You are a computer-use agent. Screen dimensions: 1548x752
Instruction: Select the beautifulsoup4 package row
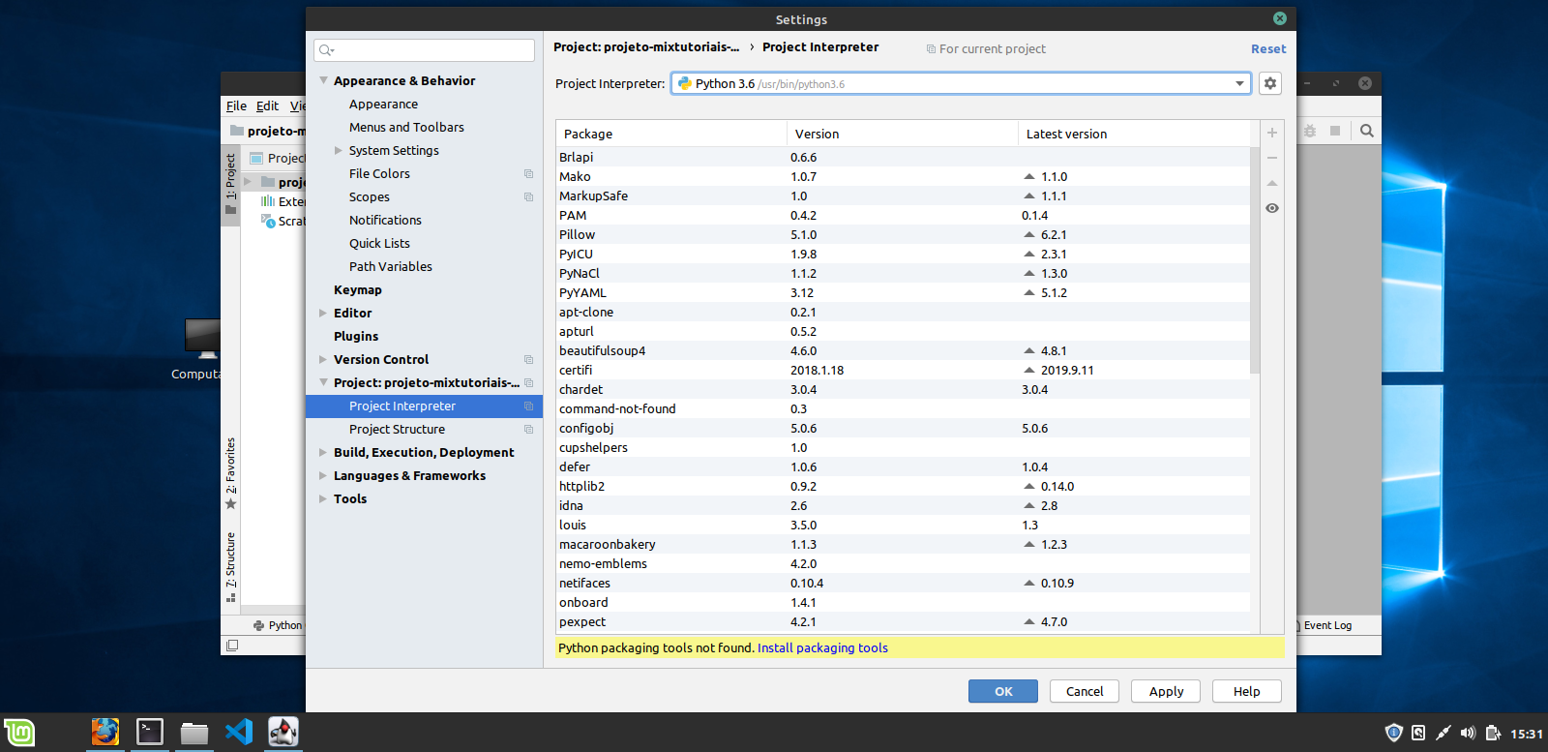point(903,351)
